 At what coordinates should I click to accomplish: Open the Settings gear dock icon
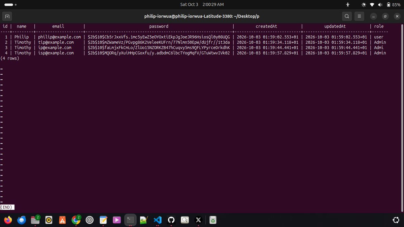tap(90, 220)
